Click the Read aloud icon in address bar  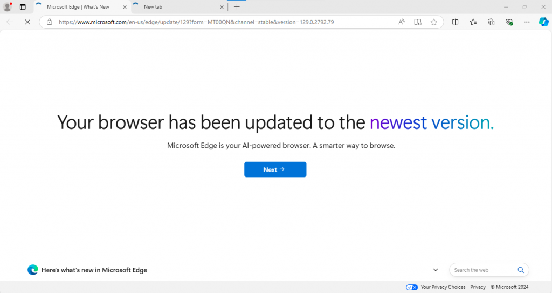click(402, 22)
